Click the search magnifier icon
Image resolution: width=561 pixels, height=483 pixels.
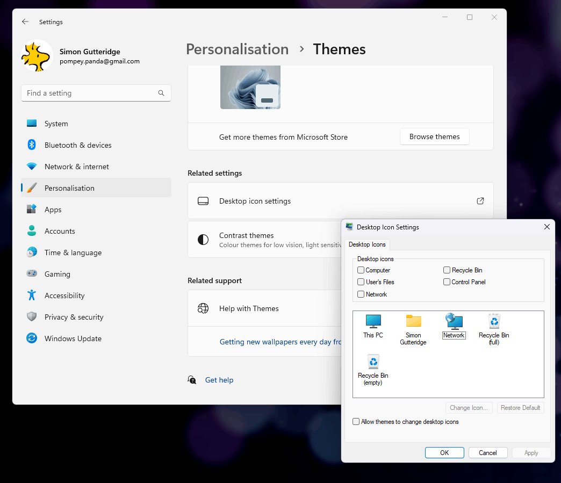161,93
